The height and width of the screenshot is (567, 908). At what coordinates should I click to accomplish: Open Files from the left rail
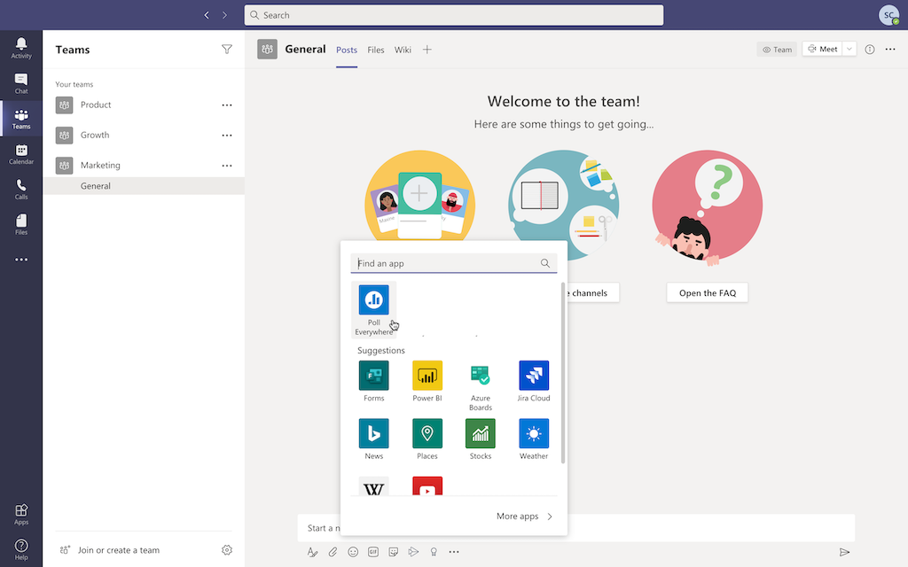21,224
